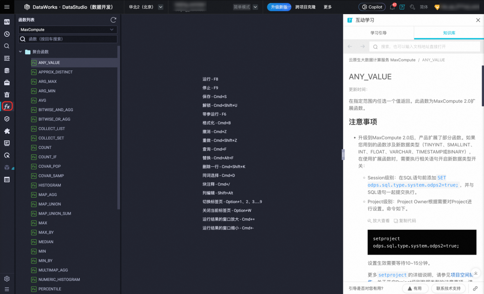Open the text panel icon below puzzle piece
The height and width of the screenshot is (294, 484).
pyautogui.click(x=7, y=143)
